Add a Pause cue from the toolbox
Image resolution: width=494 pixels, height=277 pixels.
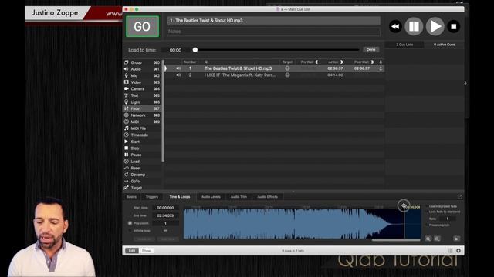[142, 155]
